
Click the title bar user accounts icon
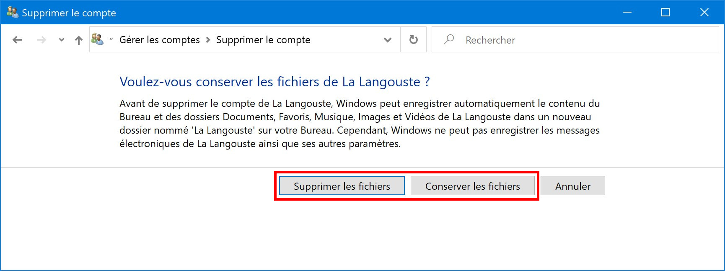point(13,13)
